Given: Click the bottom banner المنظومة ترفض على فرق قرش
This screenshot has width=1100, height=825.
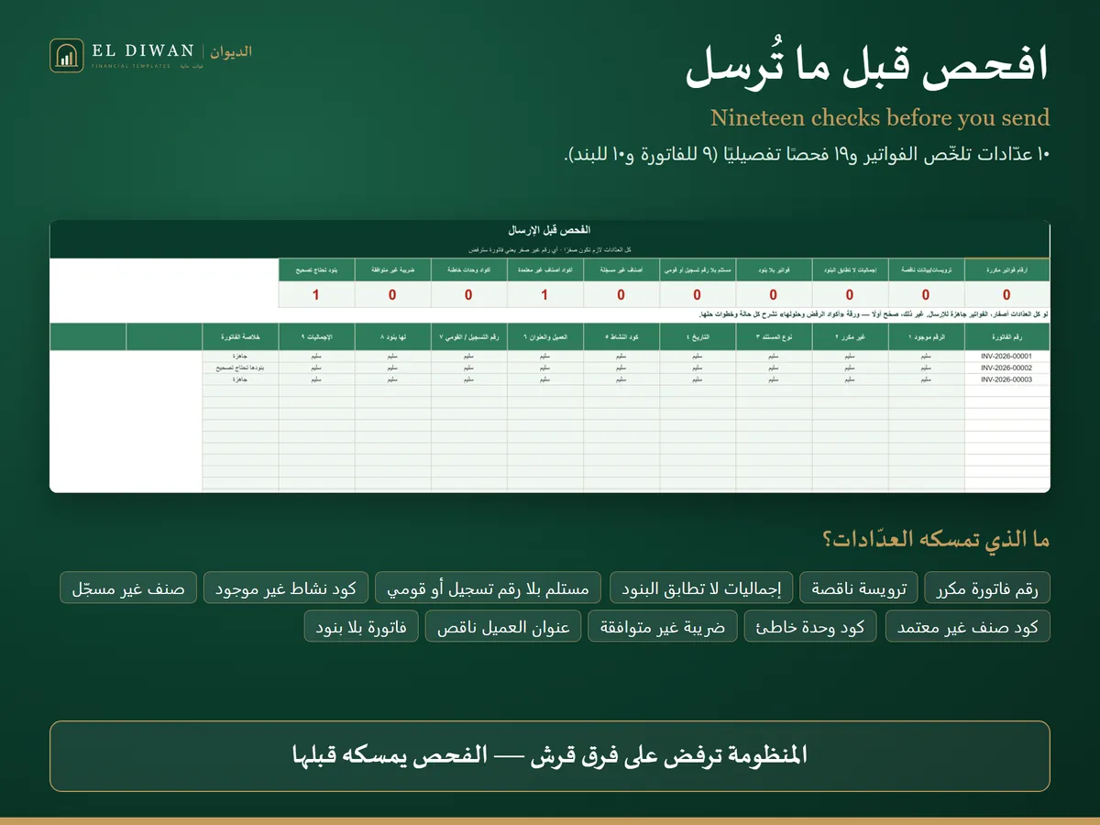Looking at the screenshot, I should click(x=550, y=756).
